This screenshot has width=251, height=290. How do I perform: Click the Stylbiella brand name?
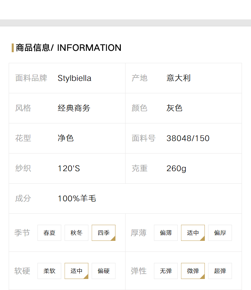pos(74,78)
